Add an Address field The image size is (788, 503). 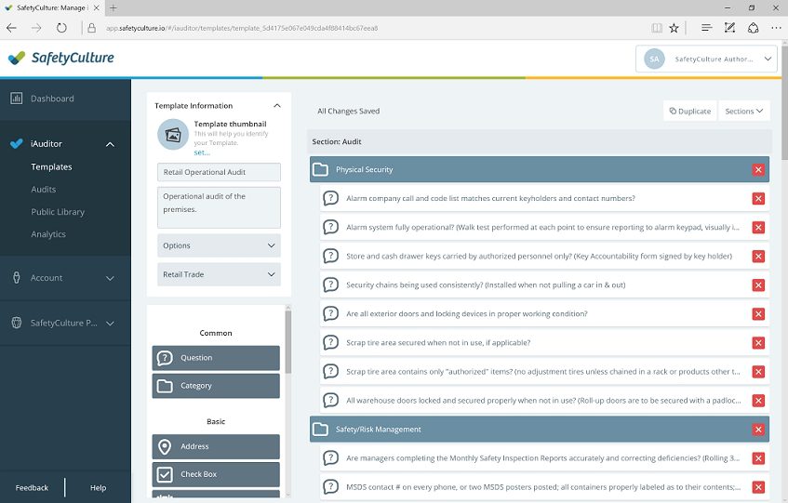[x=216, y=446]
